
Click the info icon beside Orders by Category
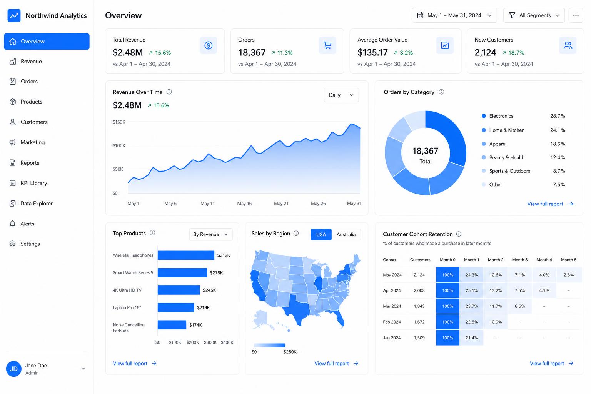click(x=441, y=92)
